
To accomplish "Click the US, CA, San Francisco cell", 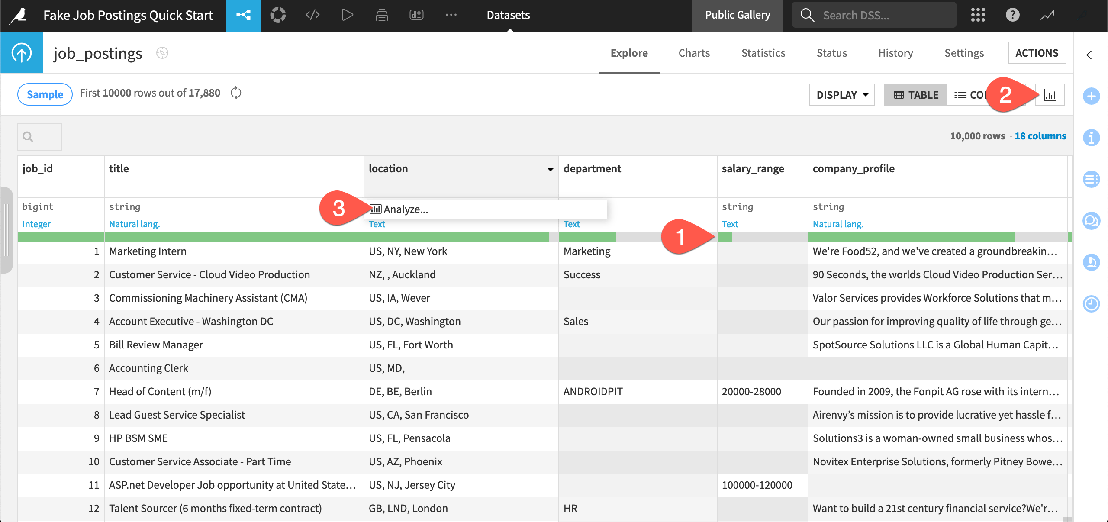I will click(x=461, y=415).
